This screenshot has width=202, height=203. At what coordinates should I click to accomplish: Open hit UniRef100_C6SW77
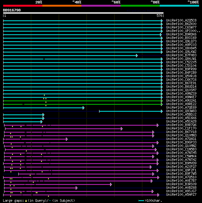(x=181, y=28)
